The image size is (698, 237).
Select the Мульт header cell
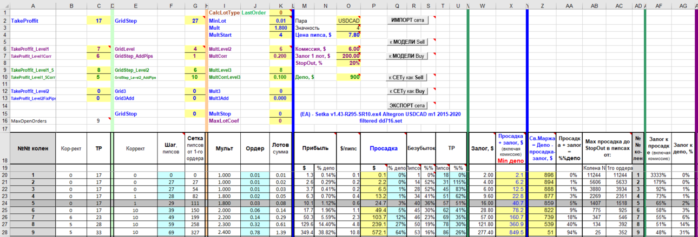click(x=224, y=148)
